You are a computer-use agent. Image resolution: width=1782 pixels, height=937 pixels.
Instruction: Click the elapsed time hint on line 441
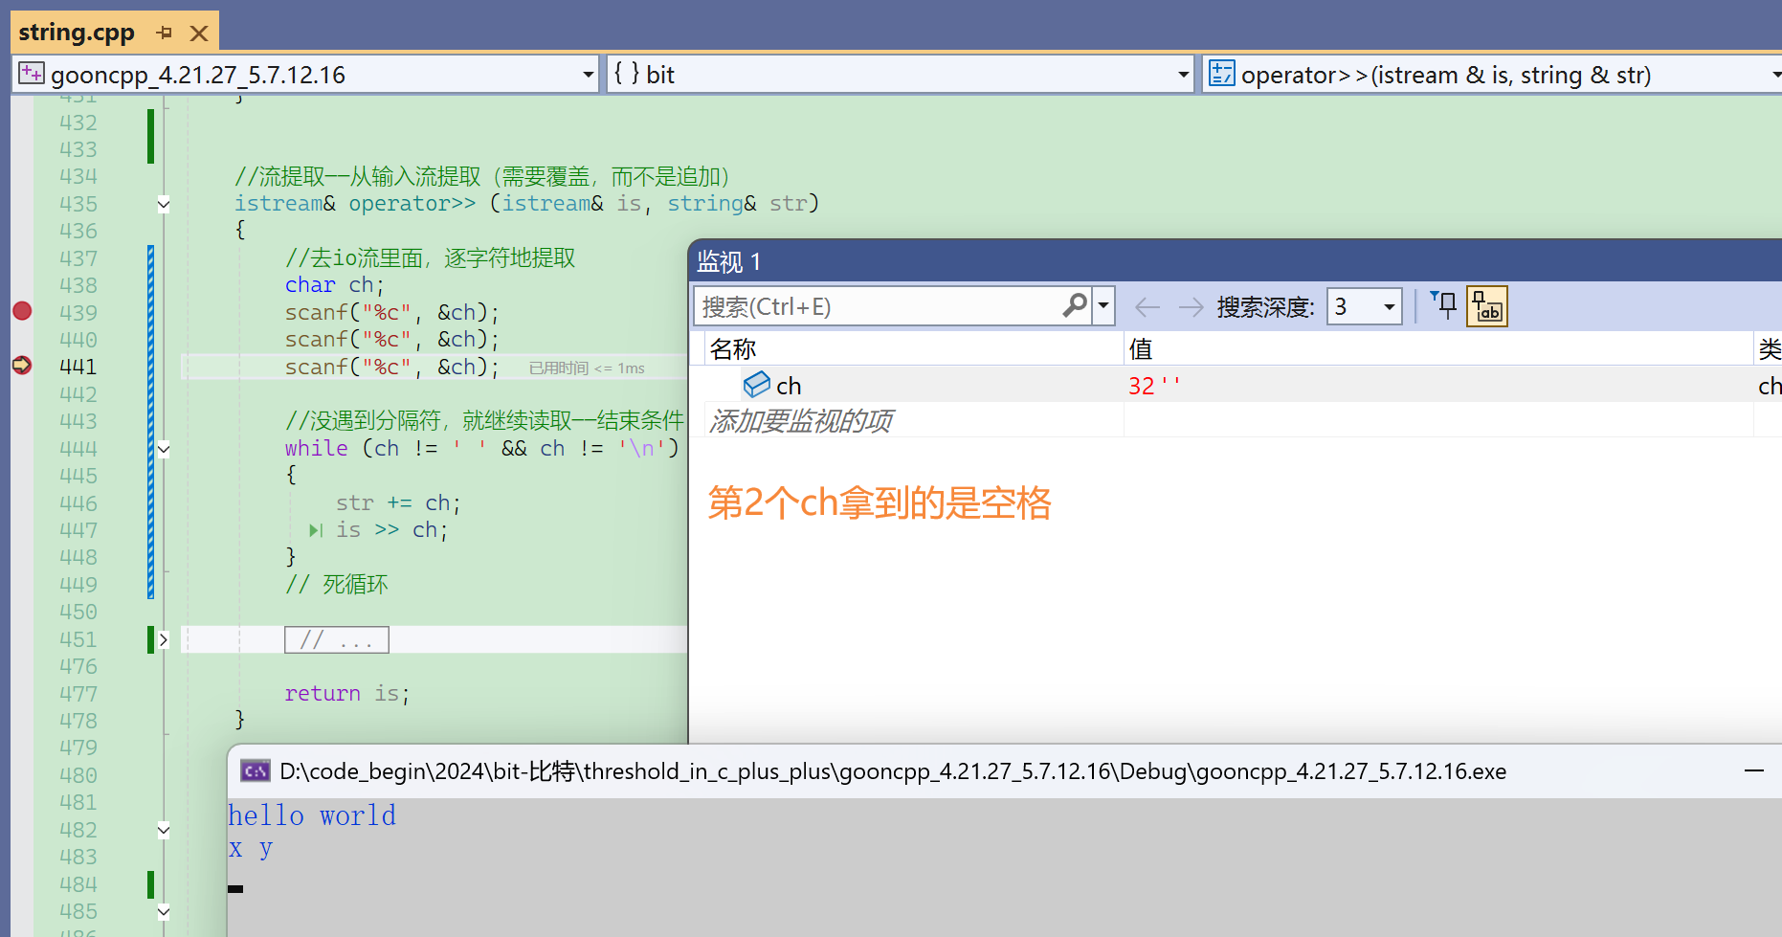pyautogui.click(x=587, y=368)
